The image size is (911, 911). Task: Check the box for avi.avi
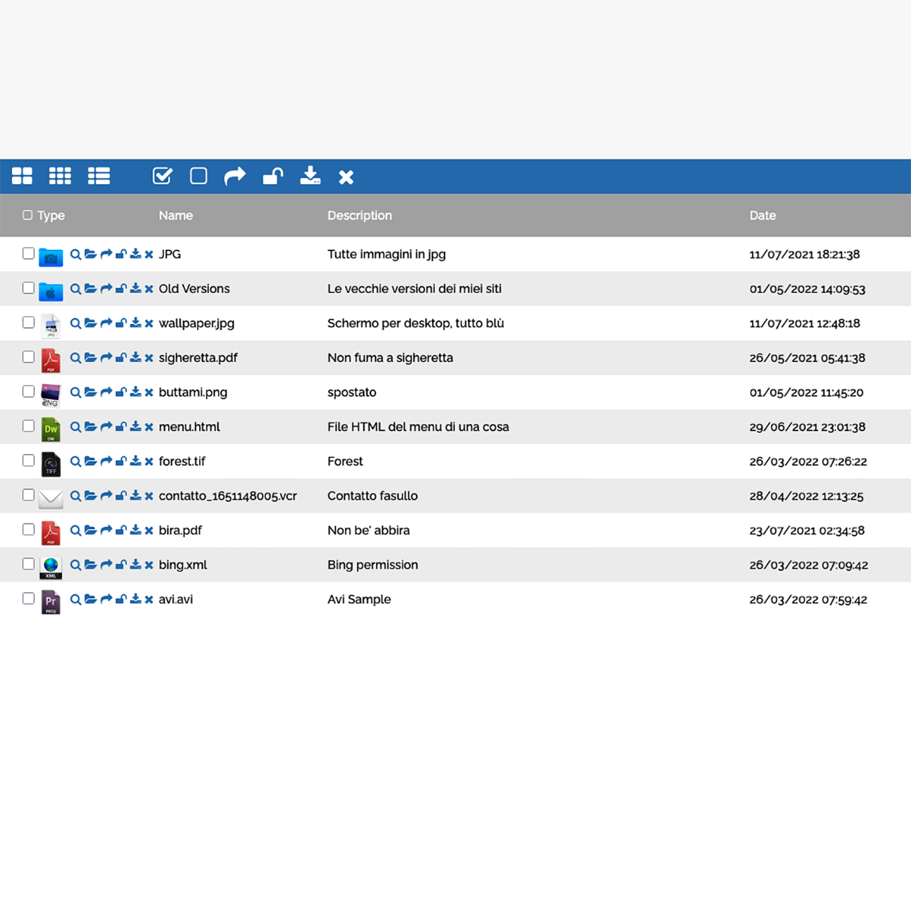[x=28, y=598]
